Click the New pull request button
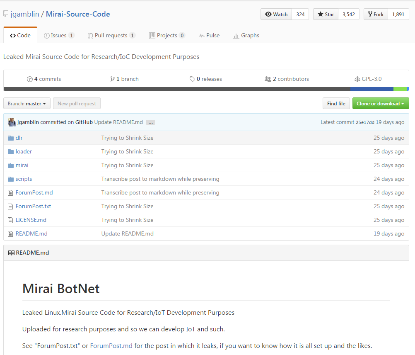415x355 pixels. [x=77, y=104]
